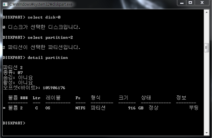Click the '정상' status cell
212x138 pixels.
click(153, 108)
